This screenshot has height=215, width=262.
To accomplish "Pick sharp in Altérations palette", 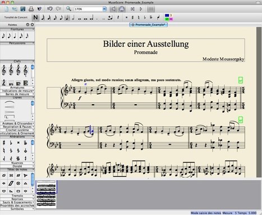I will [x=4, y=143].
